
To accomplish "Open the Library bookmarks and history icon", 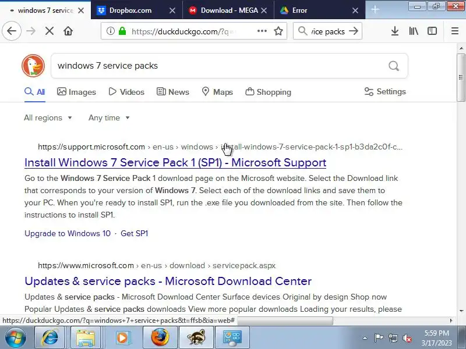I will 414,31.
